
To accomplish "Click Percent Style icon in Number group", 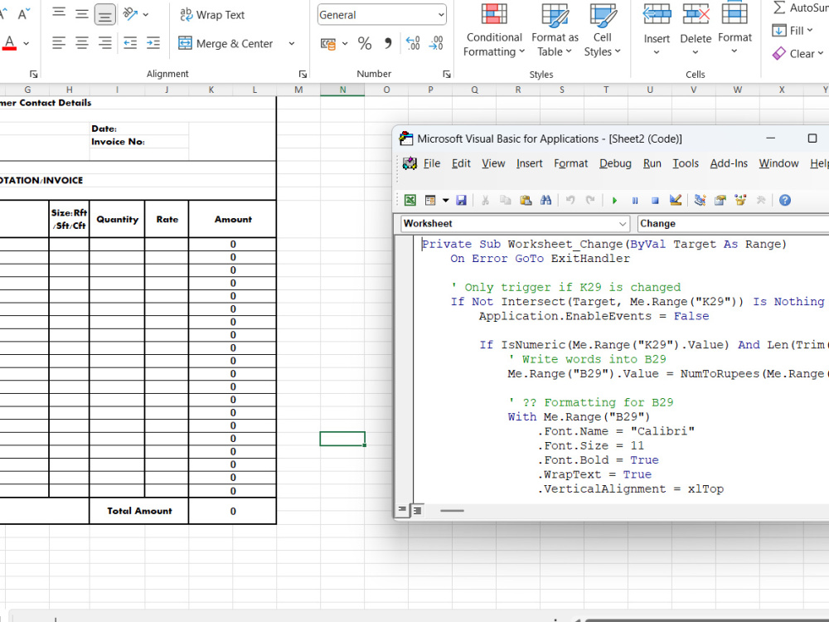I will pyautogui.click(x=365, y=43).
